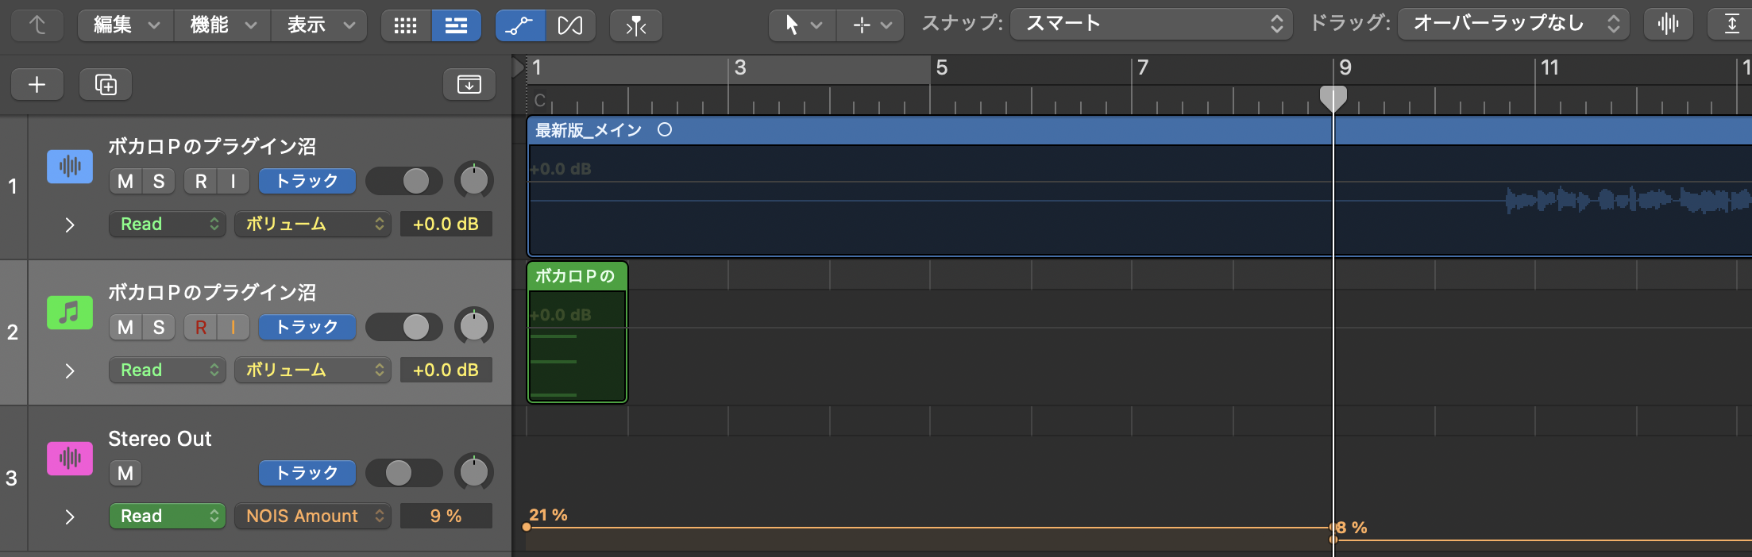
Task: Click the Stereo Out volume slider
Action: (404, 473)
